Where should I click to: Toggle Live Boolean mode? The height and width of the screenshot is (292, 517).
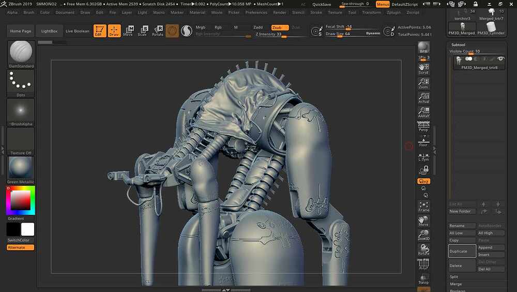click(78, 31)
